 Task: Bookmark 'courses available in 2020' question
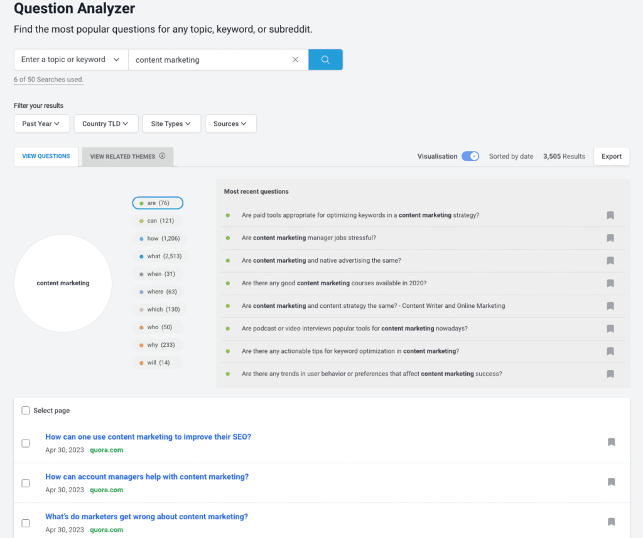610,283
